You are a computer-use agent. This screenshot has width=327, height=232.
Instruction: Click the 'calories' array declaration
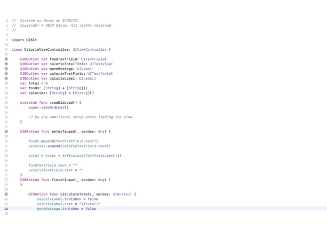[57, 93]
